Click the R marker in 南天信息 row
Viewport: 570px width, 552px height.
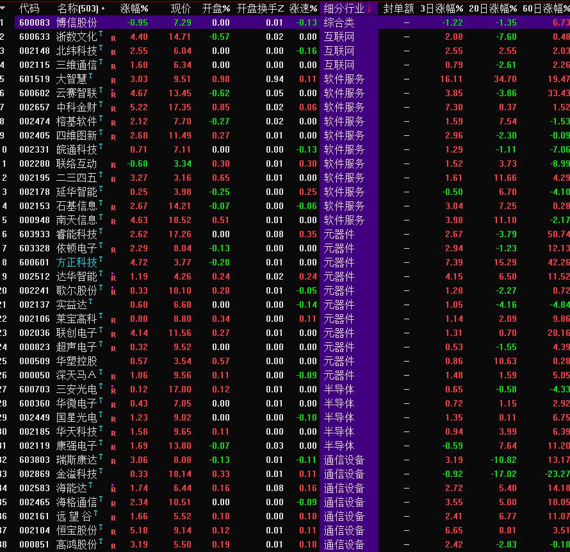pyautogui.click(x=113, y=221)
